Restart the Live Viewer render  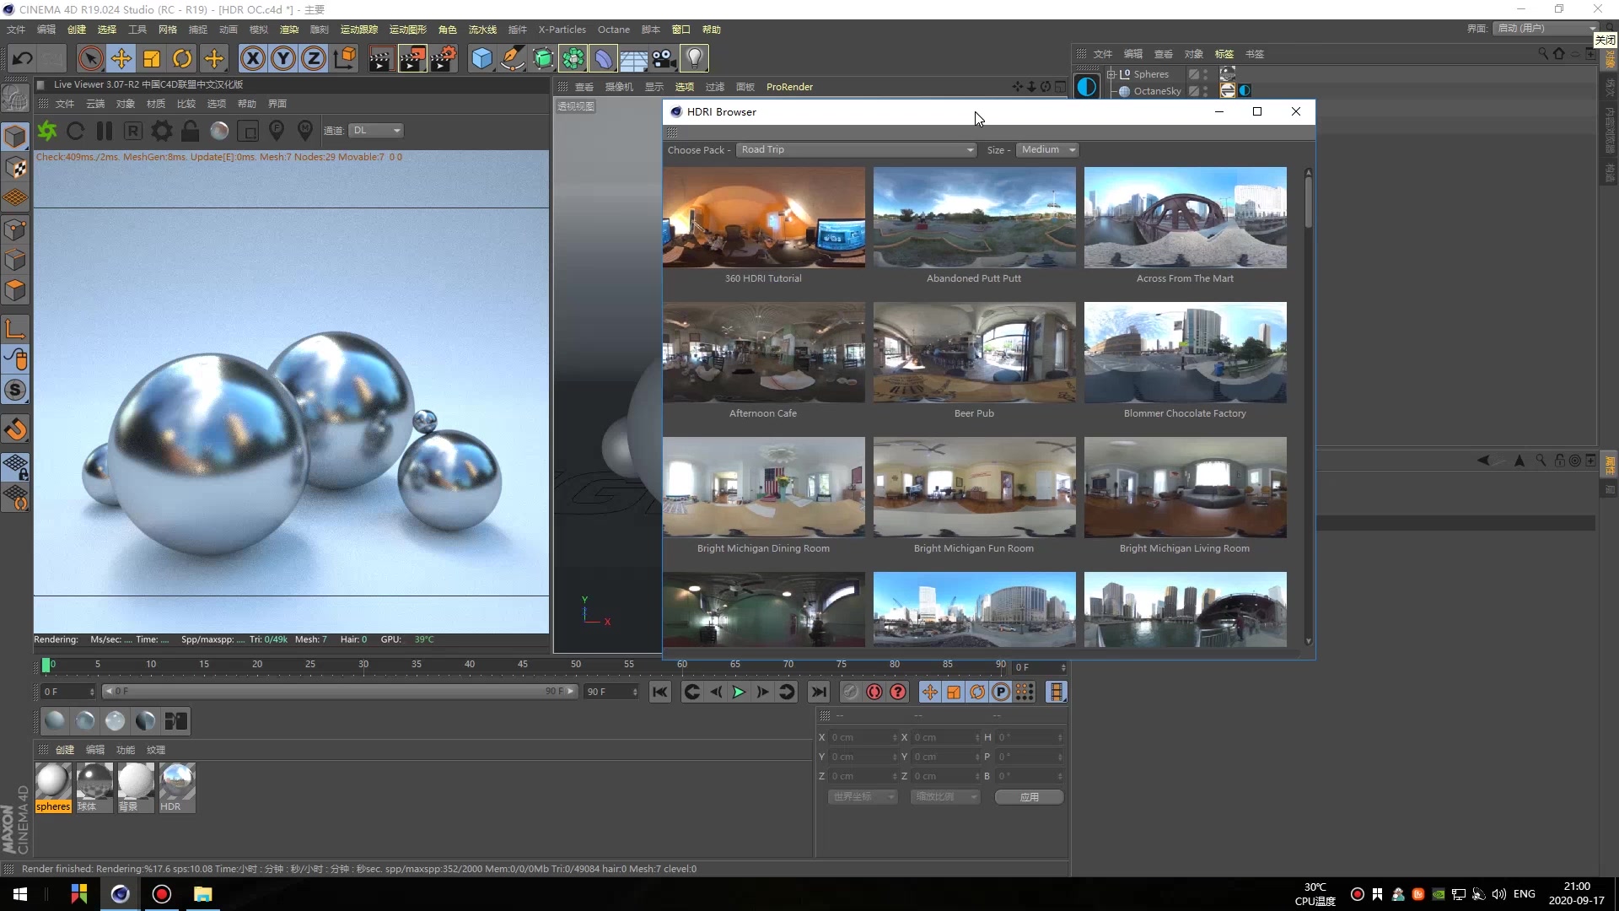pos(75,131)
